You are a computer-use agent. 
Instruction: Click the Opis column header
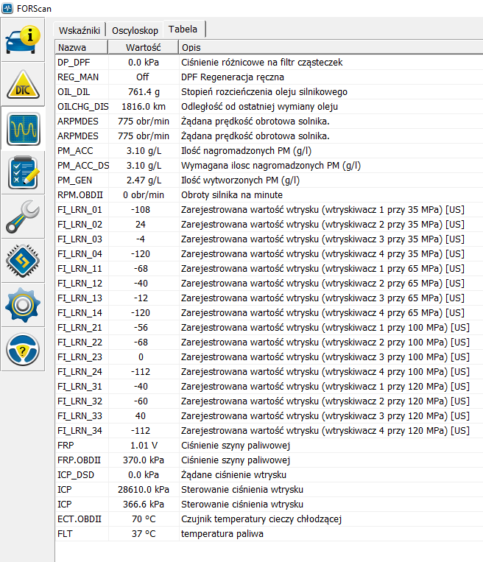324,48
